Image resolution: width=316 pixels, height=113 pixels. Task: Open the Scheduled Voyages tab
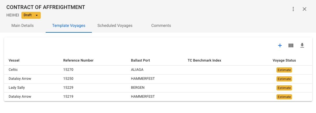tap(115, 26)
